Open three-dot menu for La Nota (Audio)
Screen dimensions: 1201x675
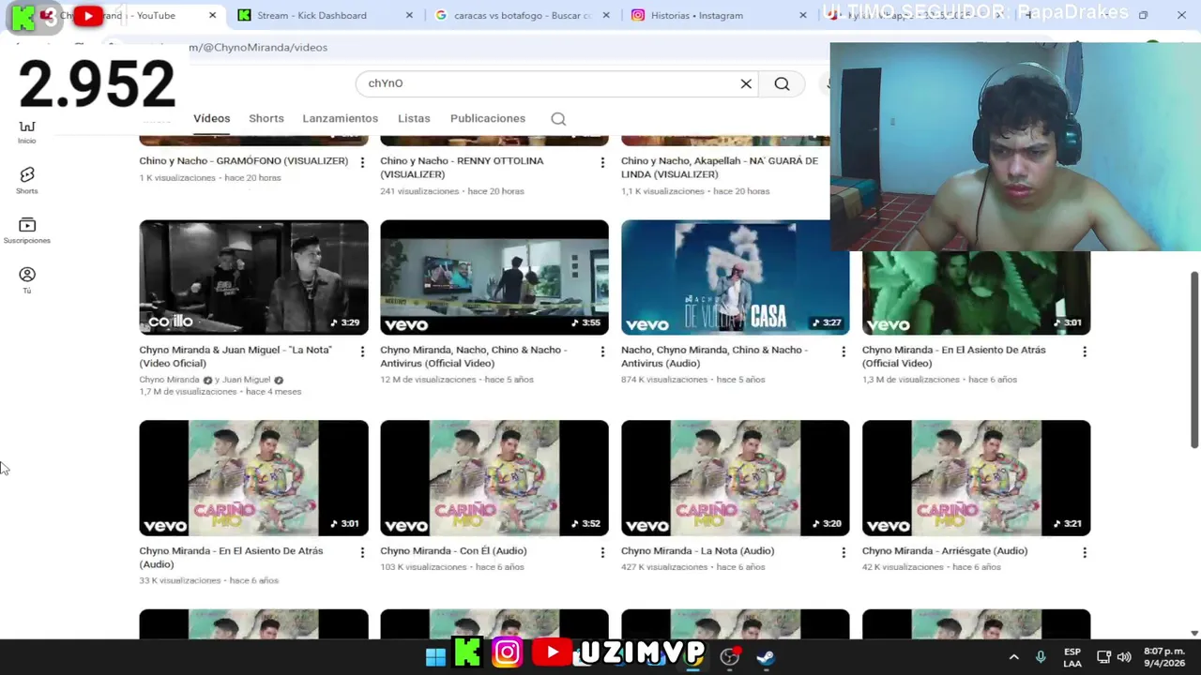[843, 552]
